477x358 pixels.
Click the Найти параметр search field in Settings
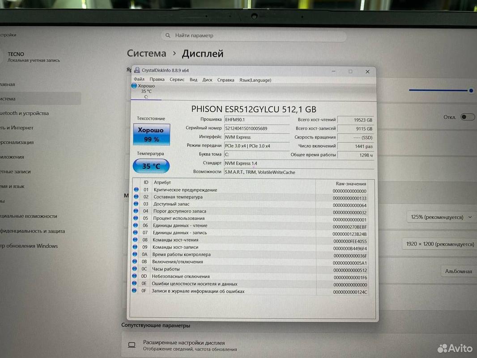point(254,36)
